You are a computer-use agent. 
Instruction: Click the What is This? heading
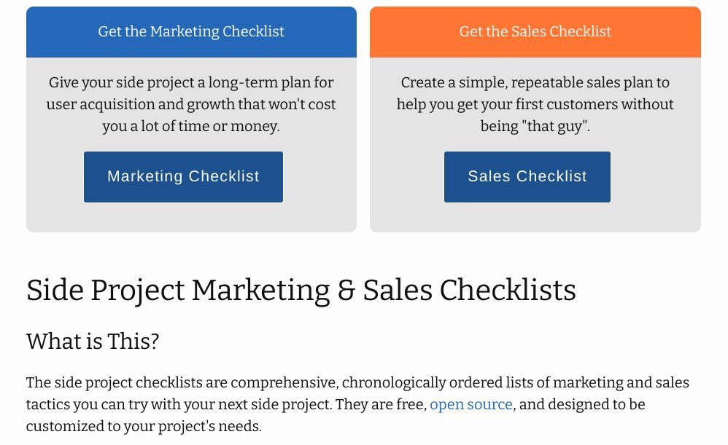91,341
